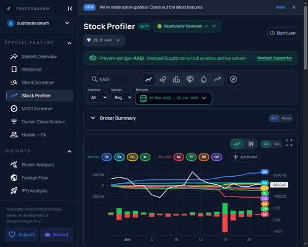308x247 pixels.
Task: Click the compass explore icon
Action: [233, 79]
